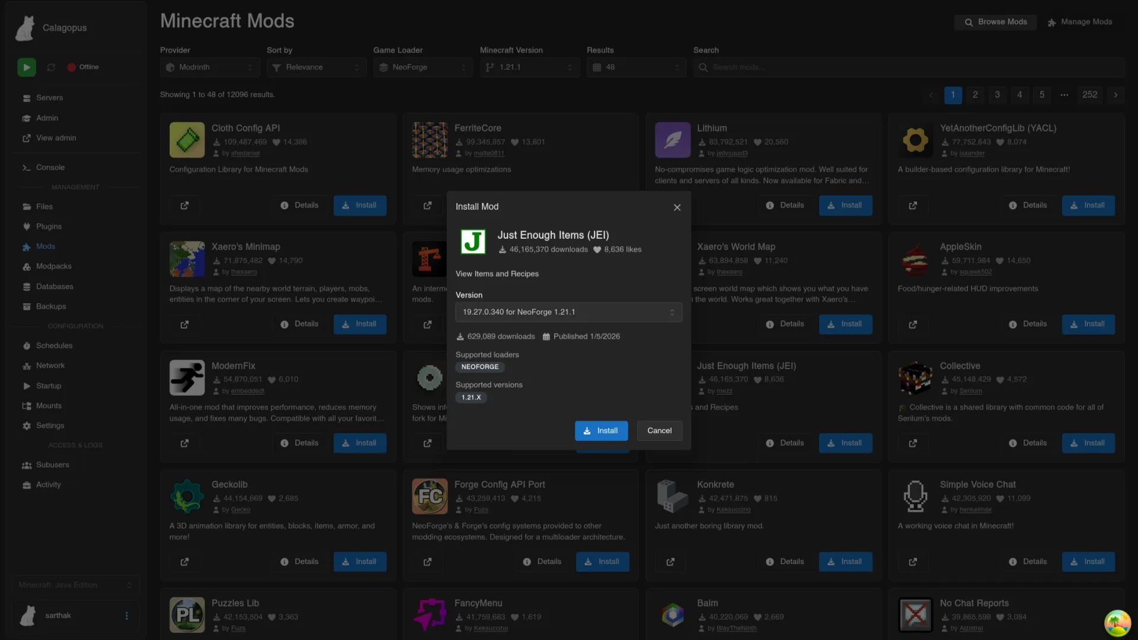
Task: Click the next page arrow in pagination
Action: (1115, 95)
